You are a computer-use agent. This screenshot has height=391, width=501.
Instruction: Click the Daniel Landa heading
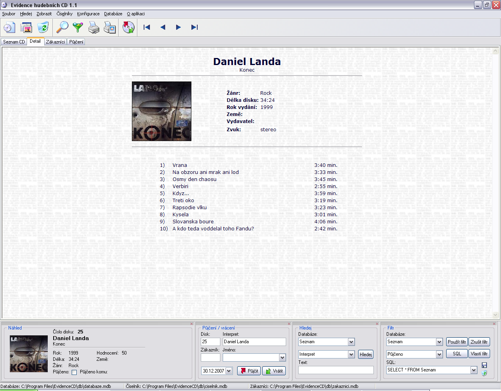(247, 62)
